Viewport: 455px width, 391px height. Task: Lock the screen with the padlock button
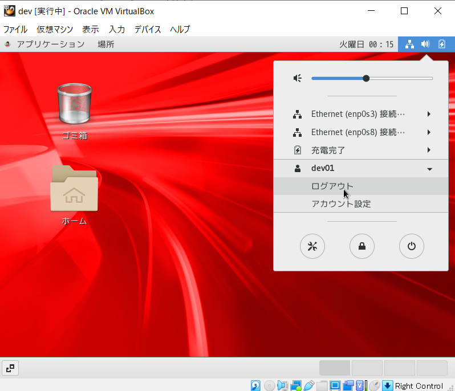click(362, 246)
